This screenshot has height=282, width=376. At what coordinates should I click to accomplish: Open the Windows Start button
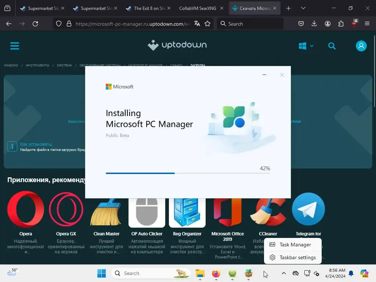pos(101,273)
